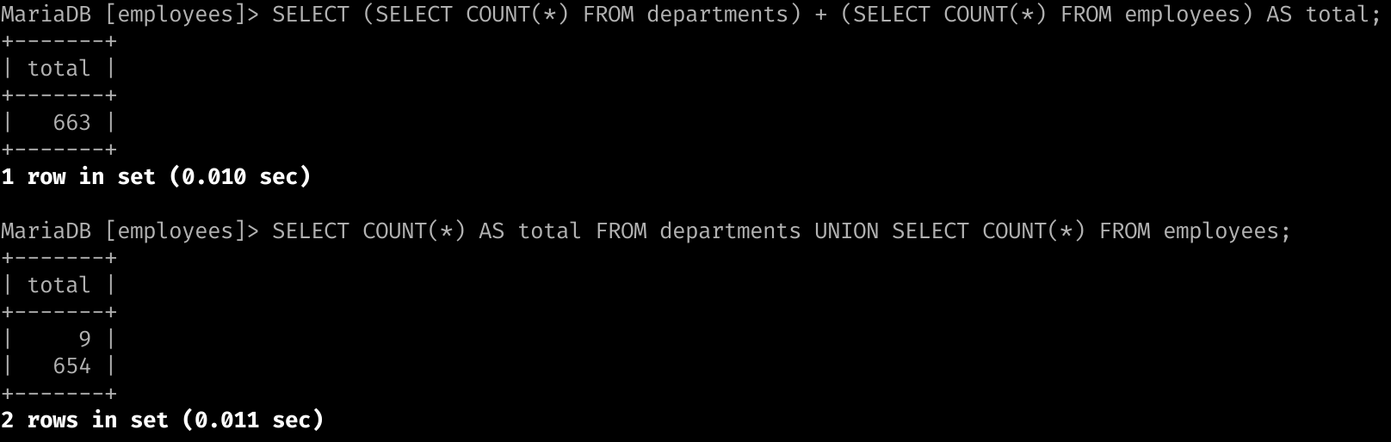
Task: Click the "(0.010 sec)" timing text
Action: click(239, 177)
